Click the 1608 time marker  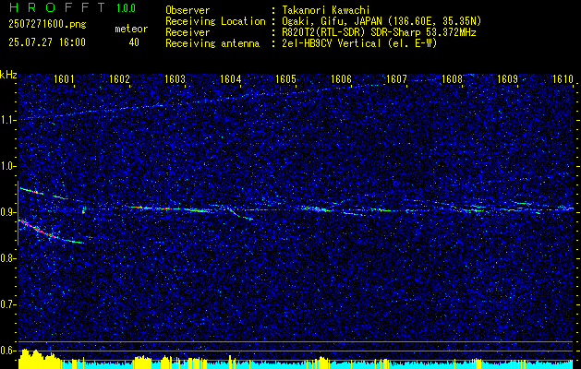coord(451,78)
